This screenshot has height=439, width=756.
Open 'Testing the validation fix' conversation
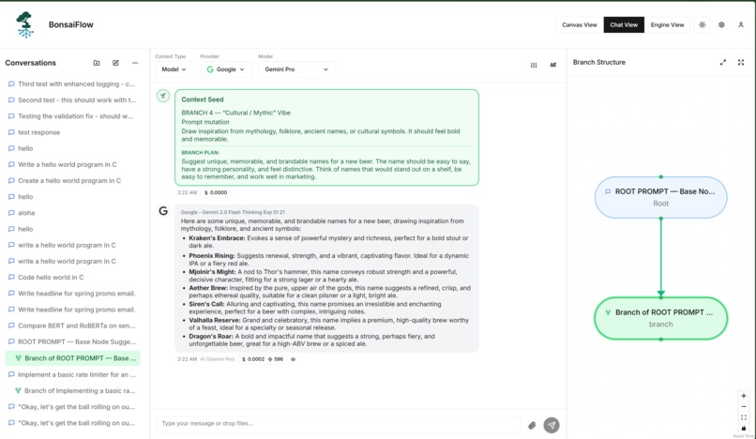click(72, 116)
